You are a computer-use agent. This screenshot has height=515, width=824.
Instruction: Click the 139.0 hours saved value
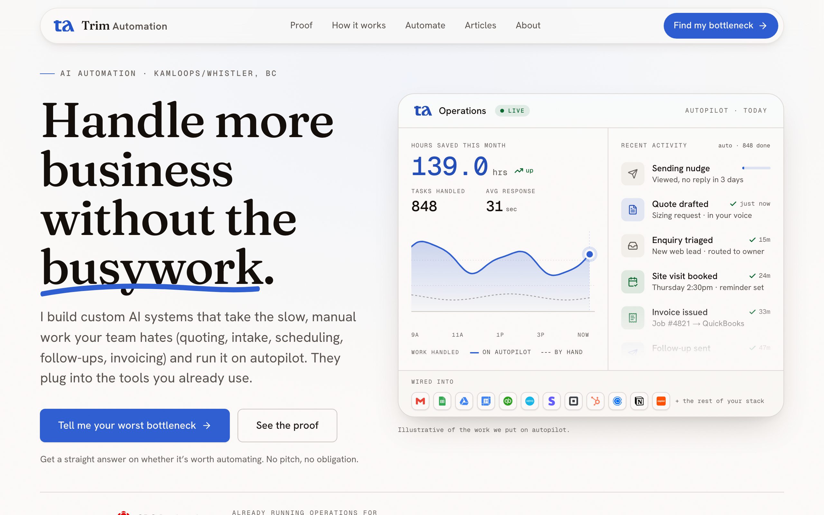pyautogui.click(x=449, y=166)
